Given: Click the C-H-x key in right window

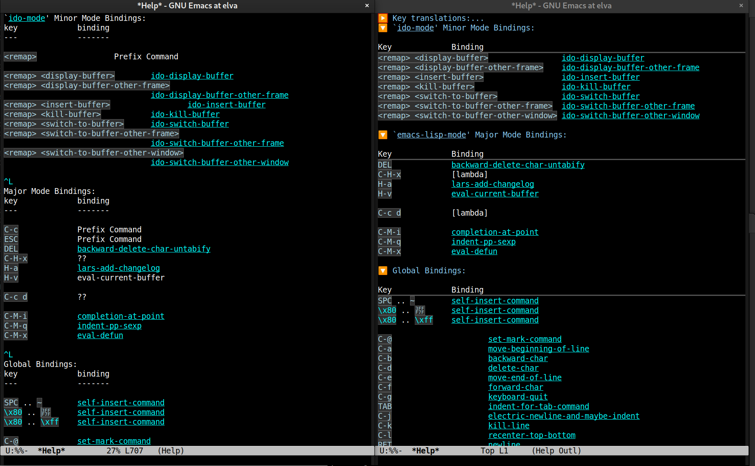Looking at the screenshot, I should click(389, 174).
